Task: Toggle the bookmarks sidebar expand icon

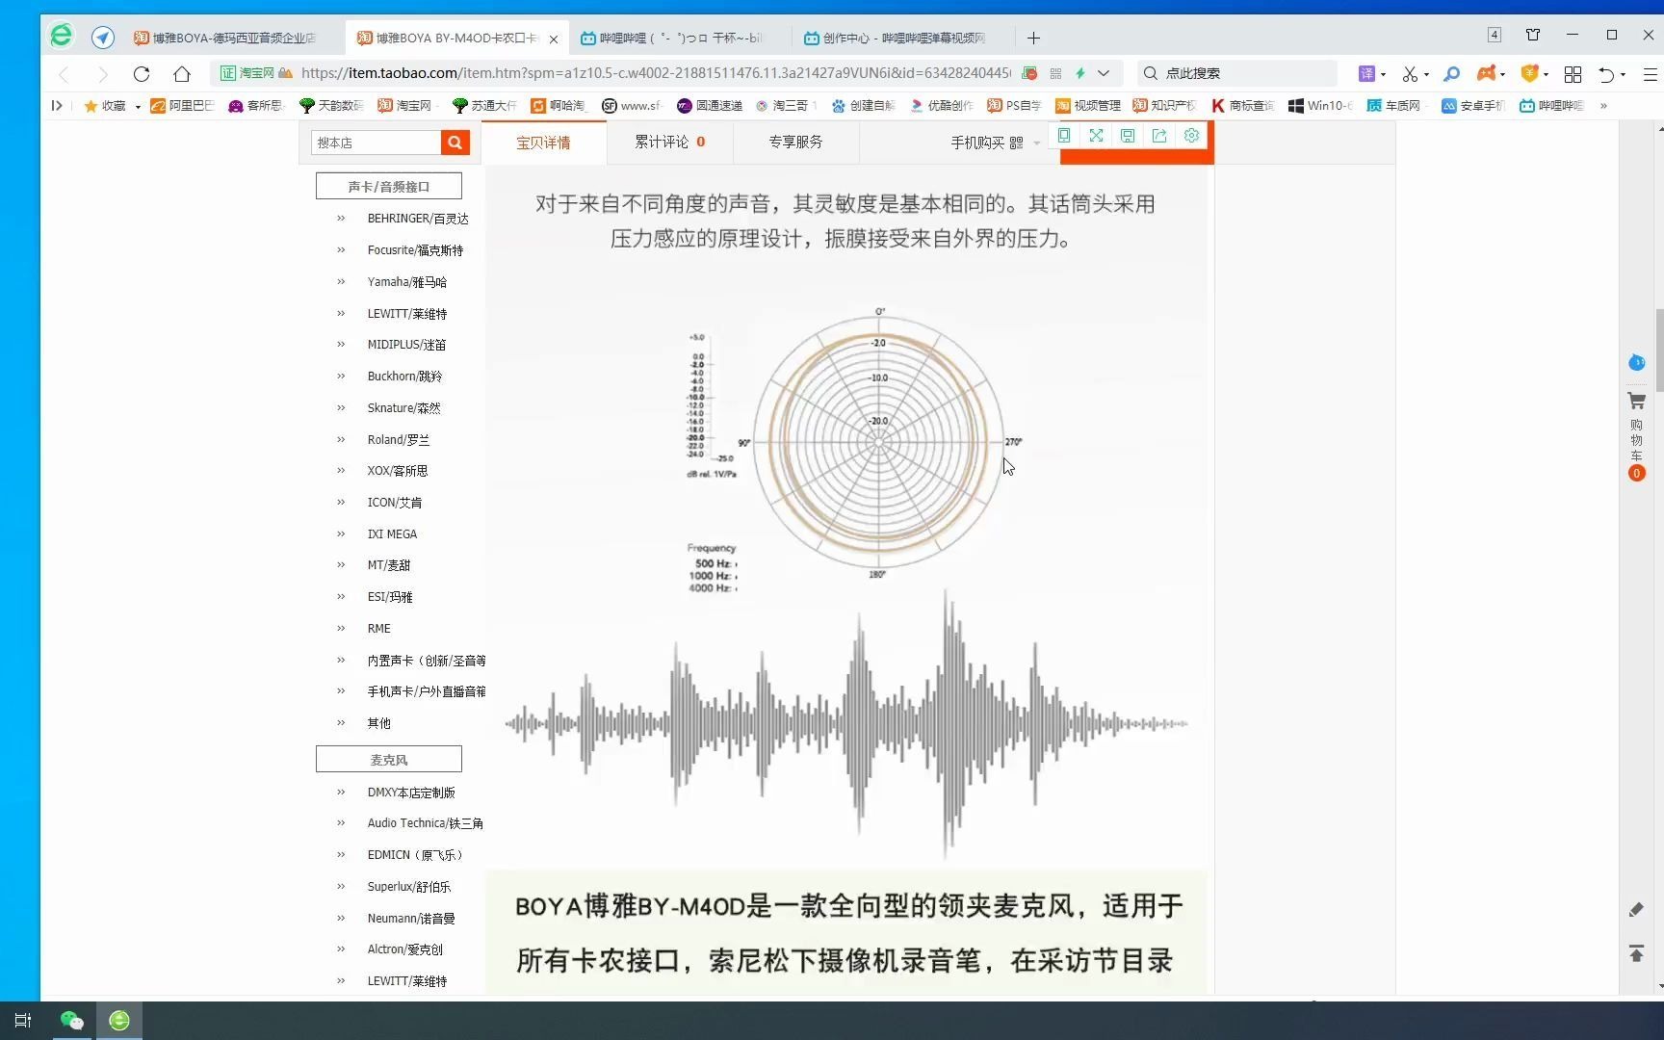Action: point(57,106)
